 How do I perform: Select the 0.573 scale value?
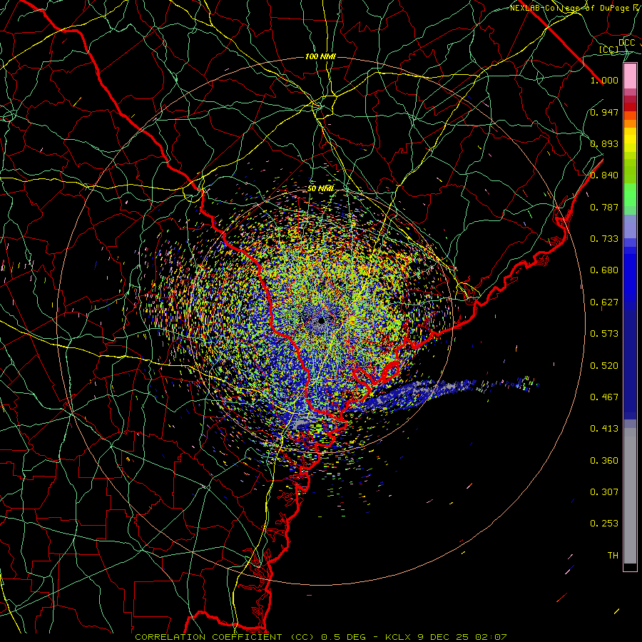[604, 334]
